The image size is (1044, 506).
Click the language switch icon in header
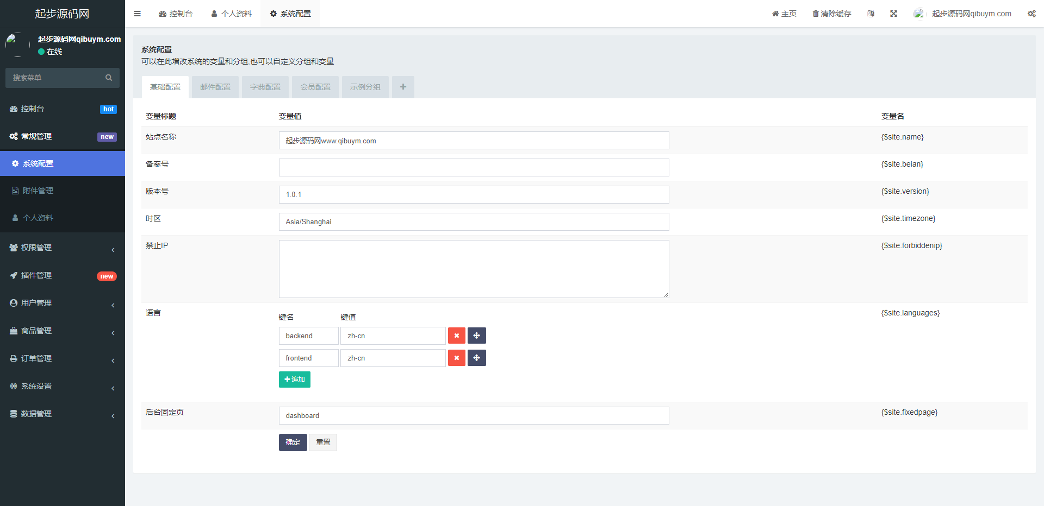click(x=871, y=14)
